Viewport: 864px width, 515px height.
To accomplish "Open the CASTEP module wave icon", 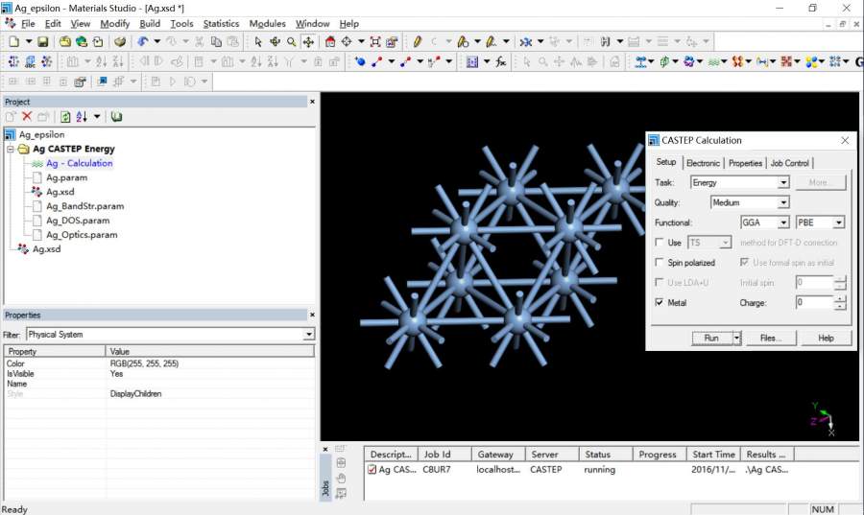I will click(x=713, y=62).
